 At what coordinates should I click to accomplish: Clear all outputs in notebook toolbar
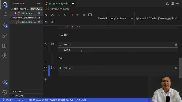tap(84, 15)
